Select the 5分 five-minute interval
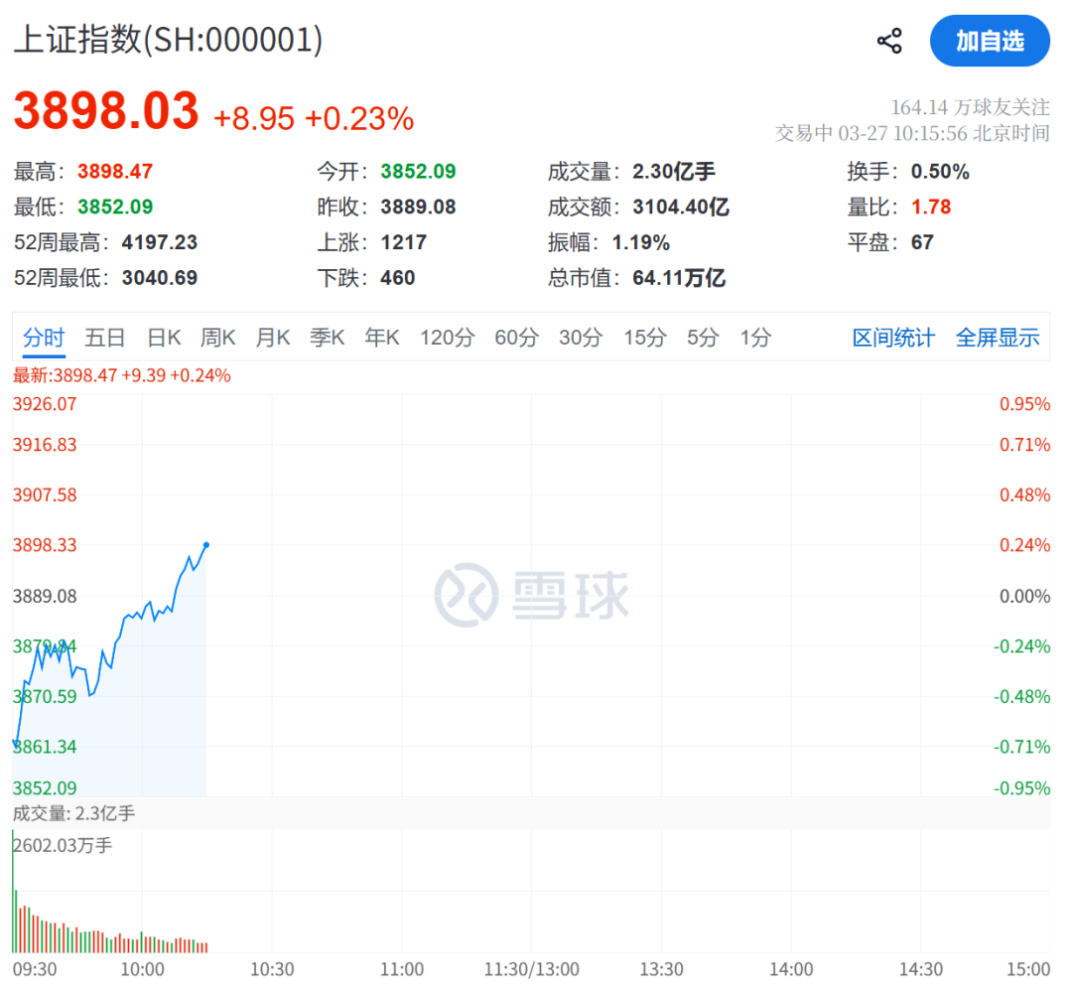The image size is (1072, 992). tap(702, 338)
